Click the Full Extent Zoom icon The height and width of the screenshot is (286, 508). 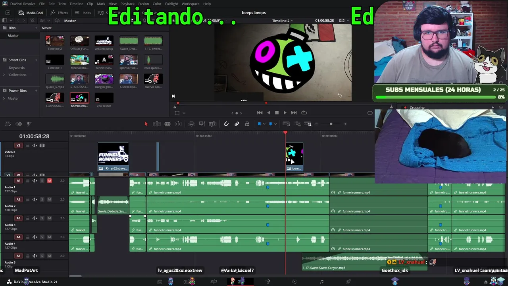click(x=287, y=124)
